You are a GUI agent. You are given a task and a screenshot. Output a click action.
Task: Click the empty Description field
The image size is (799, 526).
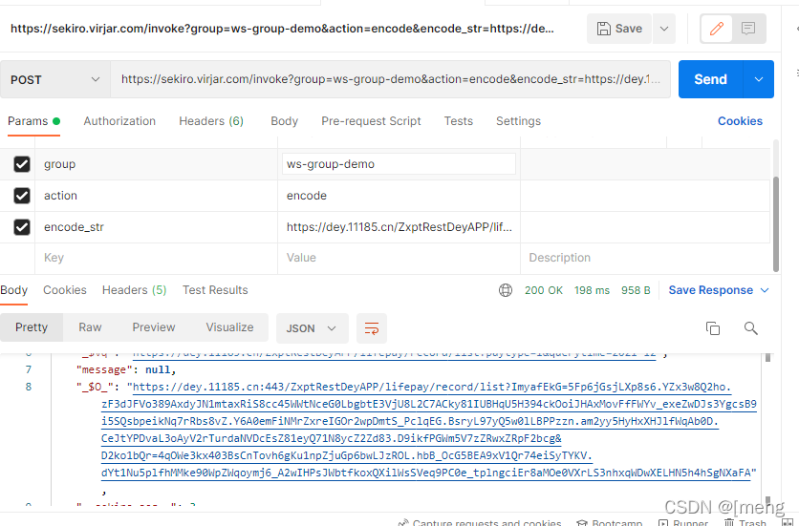[645, 258]
